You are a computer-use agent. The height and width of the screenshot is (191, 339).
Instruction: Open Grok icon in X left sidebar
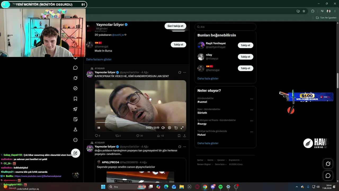[75, 78]
